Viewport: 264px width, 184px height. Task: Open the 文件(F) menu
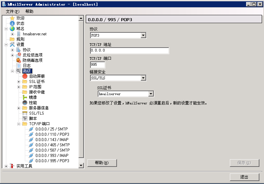coord(12,12)
